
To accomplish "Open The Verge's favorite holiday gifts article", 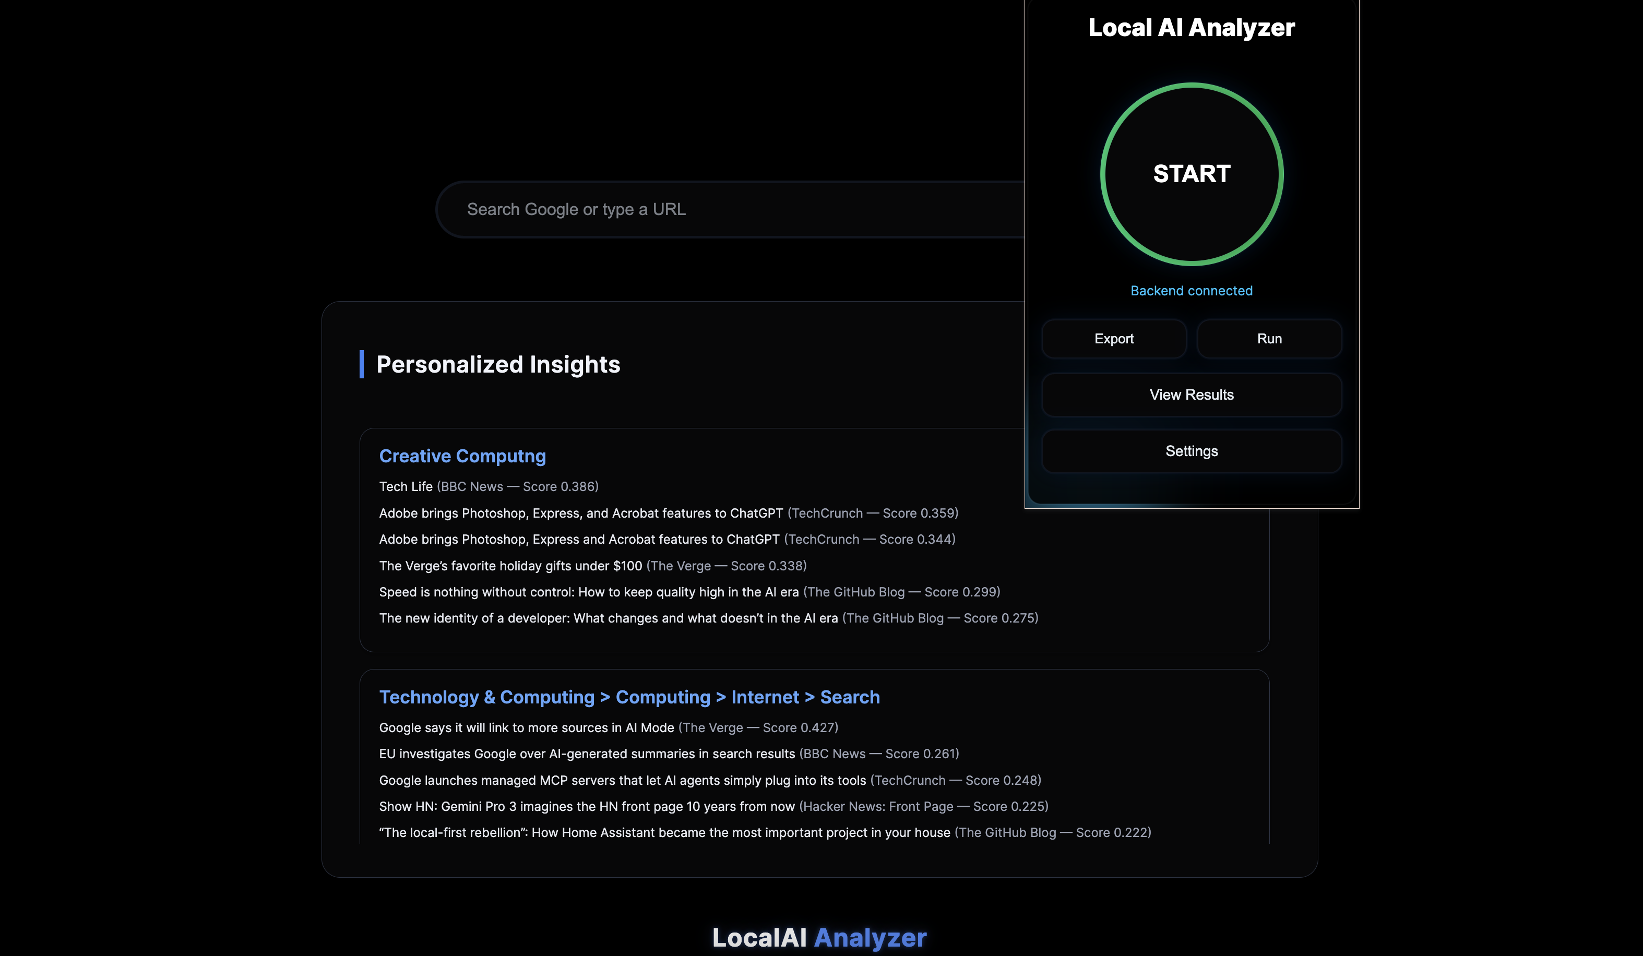I will click(x=510, y=566).
